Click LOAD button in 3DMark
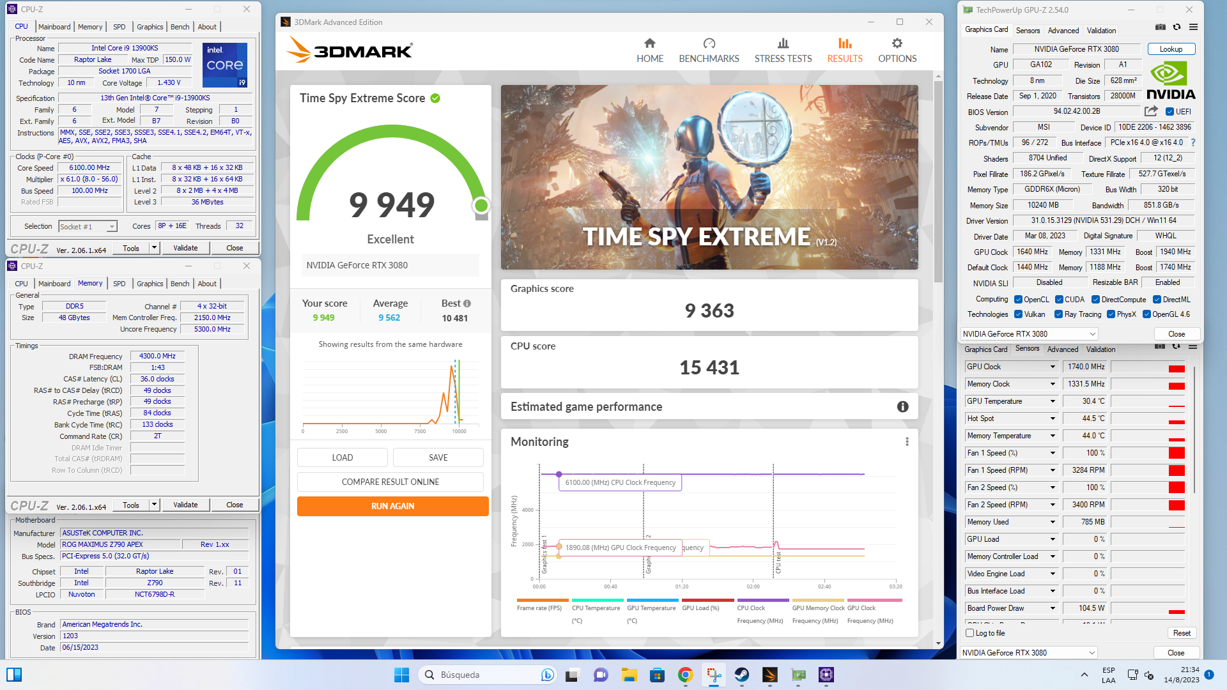1227x690 pixels. pos(342,457)
